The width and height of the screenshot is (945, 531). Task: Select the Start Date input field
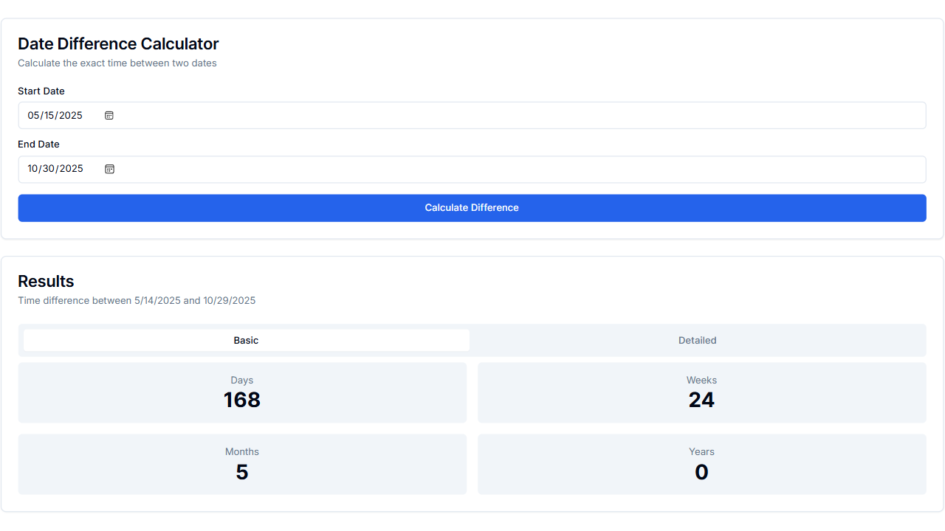(x=295, y=115)
